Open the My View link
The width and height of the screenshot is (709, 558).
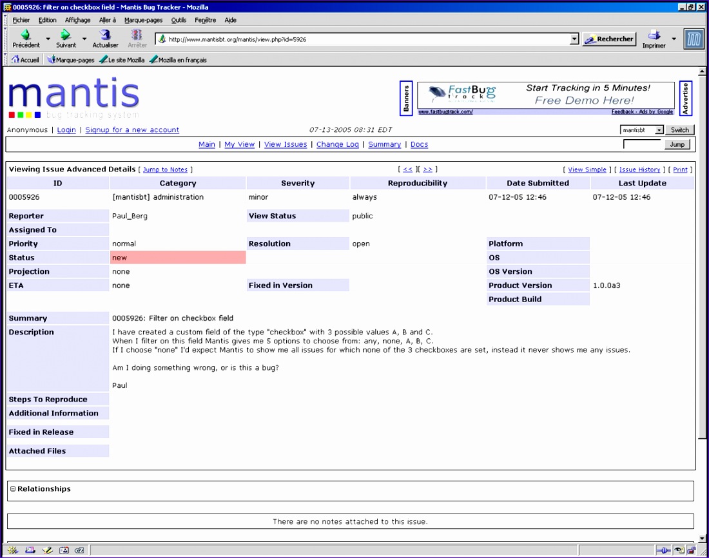[240, 144]
